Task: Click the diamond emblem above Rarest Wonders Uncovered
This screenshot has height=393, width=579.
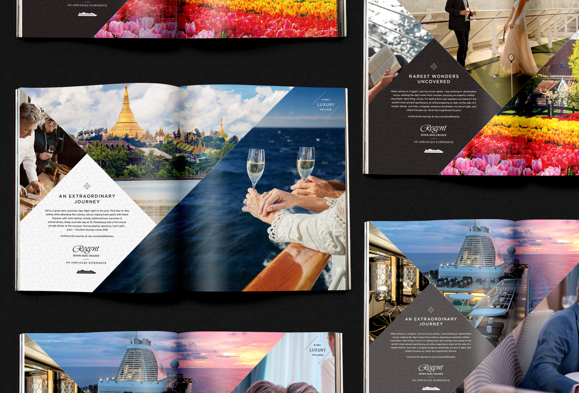Action: tap(434, 66)
